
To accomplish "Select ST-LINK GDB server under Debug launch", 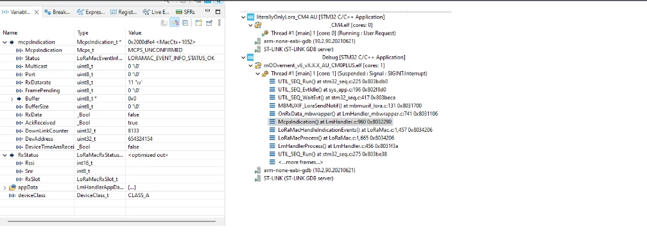I will pos(294,178).
